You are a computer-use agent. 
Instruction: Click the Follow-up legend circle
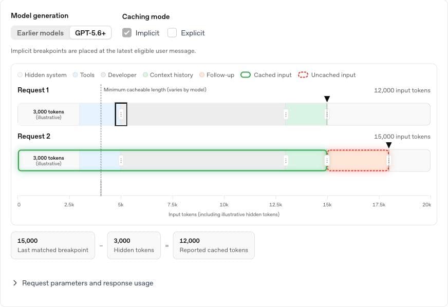202,75
